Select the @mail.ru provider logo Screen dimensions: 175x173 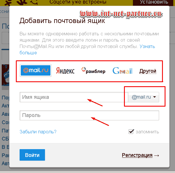[x=35, y=70]
